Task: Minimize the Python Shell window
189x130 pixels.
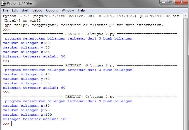Action: point(164,2)
